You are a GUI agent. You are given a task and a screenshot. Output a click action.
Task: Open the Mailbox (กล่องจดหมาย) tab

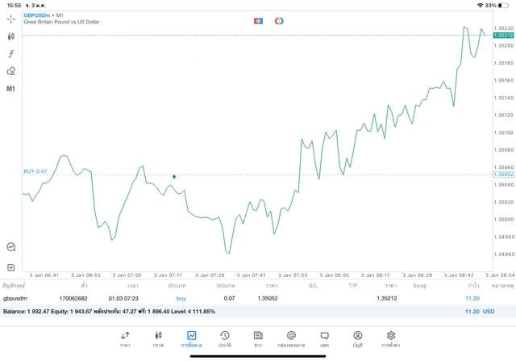tap(291, 338)
